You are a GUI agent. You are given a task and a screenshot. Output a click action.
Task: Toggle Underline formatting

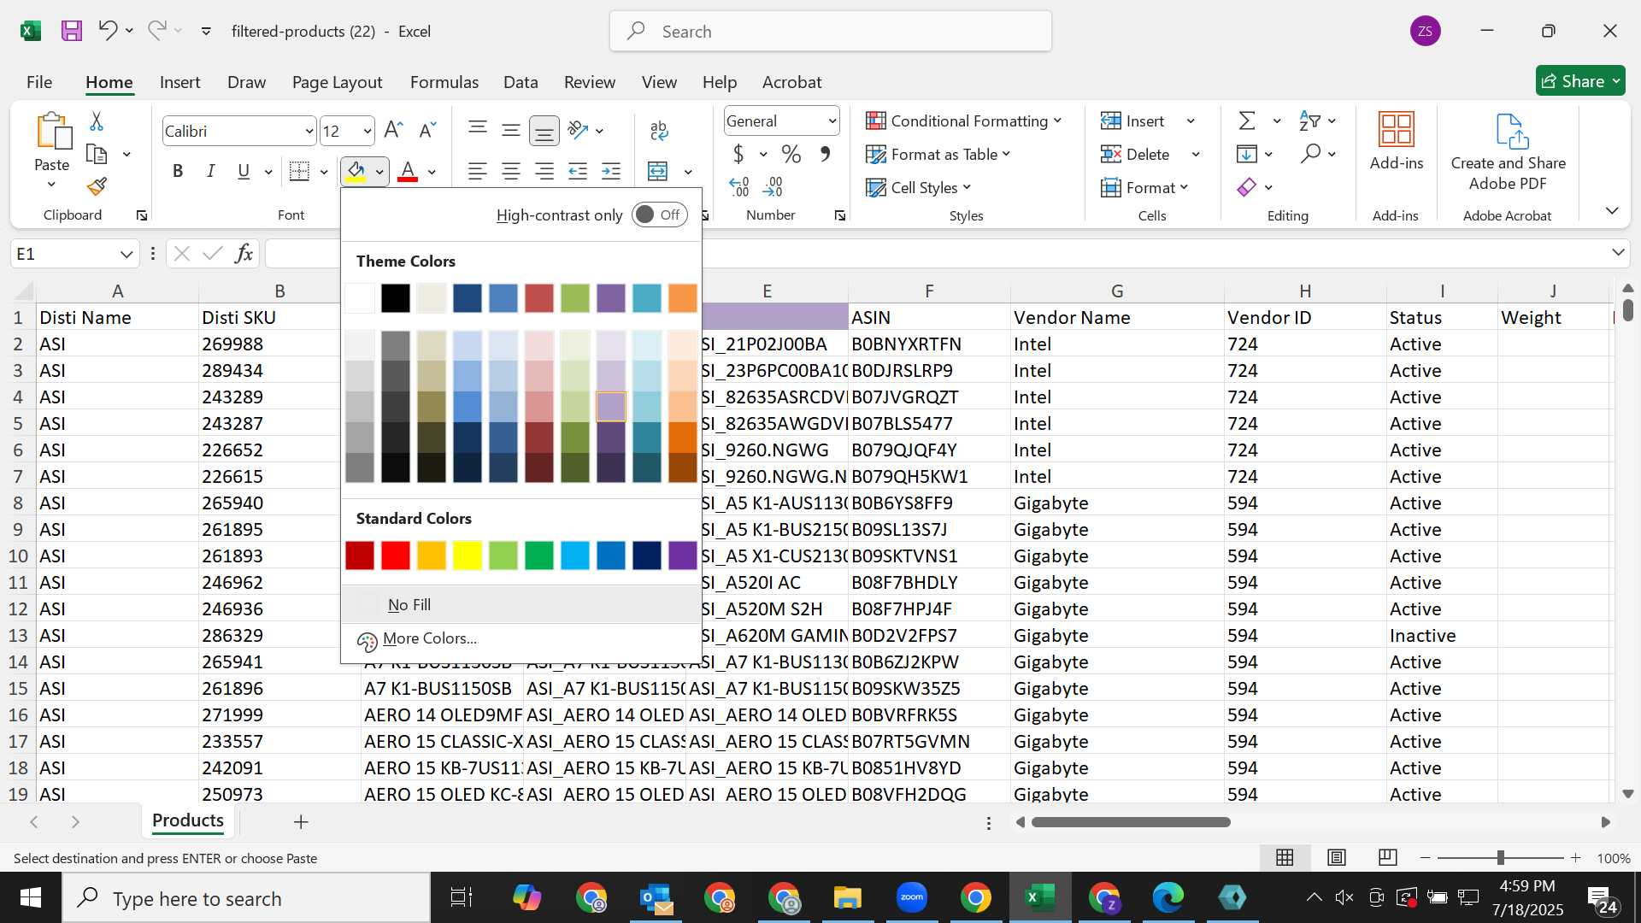coord(244,171)
